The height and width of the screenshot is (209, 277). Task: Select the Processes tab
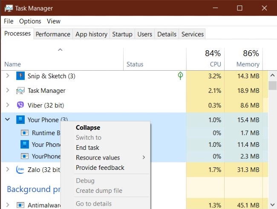pos(17,33)
